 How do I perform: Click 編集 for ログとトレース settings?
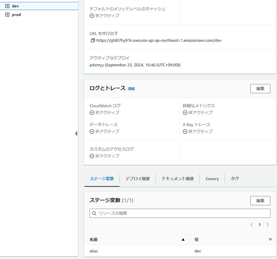pyautogui.click(x=260, y=89)
